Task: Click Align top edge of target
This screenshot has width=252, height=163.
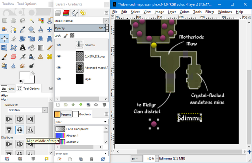Action: [9, 130]
